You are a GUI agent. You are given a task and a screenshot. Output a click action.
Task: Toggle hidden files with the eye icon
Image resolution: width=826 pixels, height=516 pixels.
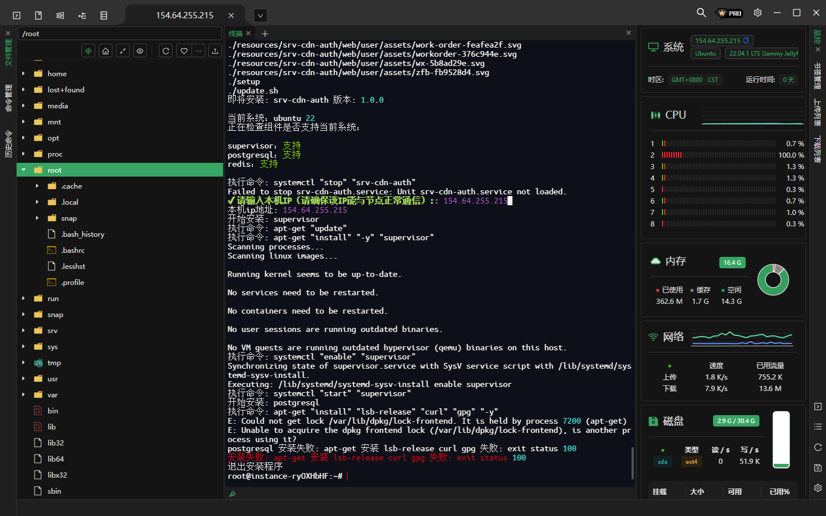pyautogui.click(x=140, y=51)
